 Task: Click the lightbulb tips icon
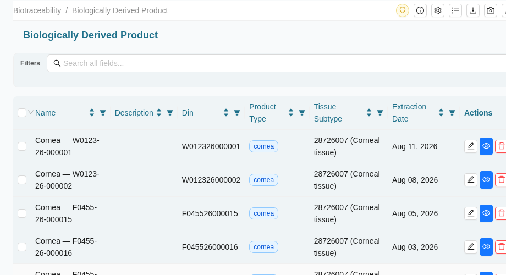[403, 10]
